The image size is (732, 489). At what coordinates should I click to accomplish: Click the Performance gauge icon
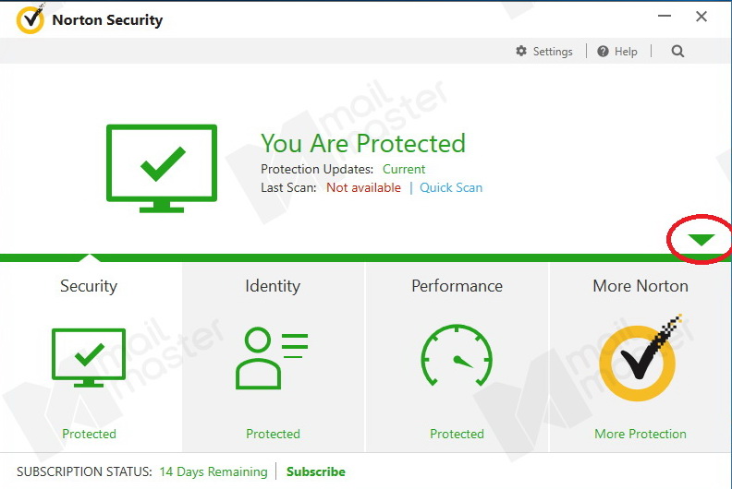457,357
